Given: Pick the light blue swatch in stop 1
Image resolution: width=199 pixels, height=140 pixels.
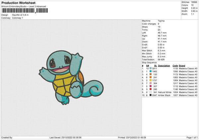Looking at the screenshot, I should point(151,68).
